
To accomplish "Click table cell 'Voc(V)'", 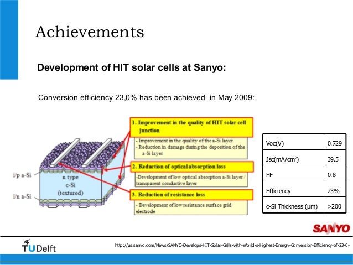I will [293, 142].
